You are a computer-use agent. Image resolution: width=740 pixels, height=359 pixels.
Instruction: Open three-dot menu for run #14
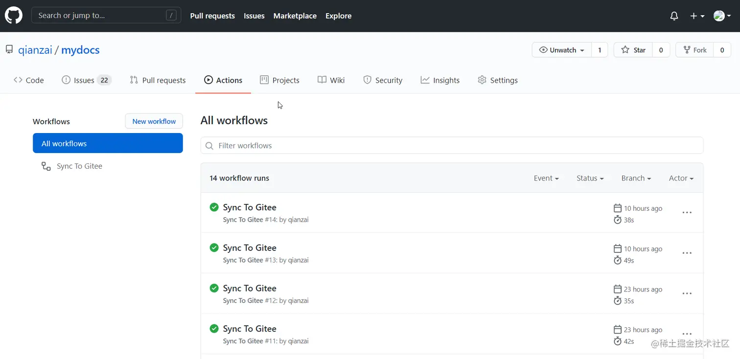click(687, 213)
